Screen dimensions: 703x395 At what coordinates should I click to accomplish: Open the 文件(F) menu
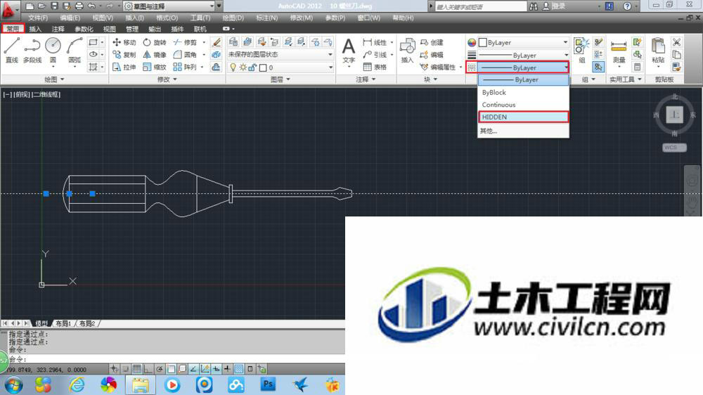38,18
